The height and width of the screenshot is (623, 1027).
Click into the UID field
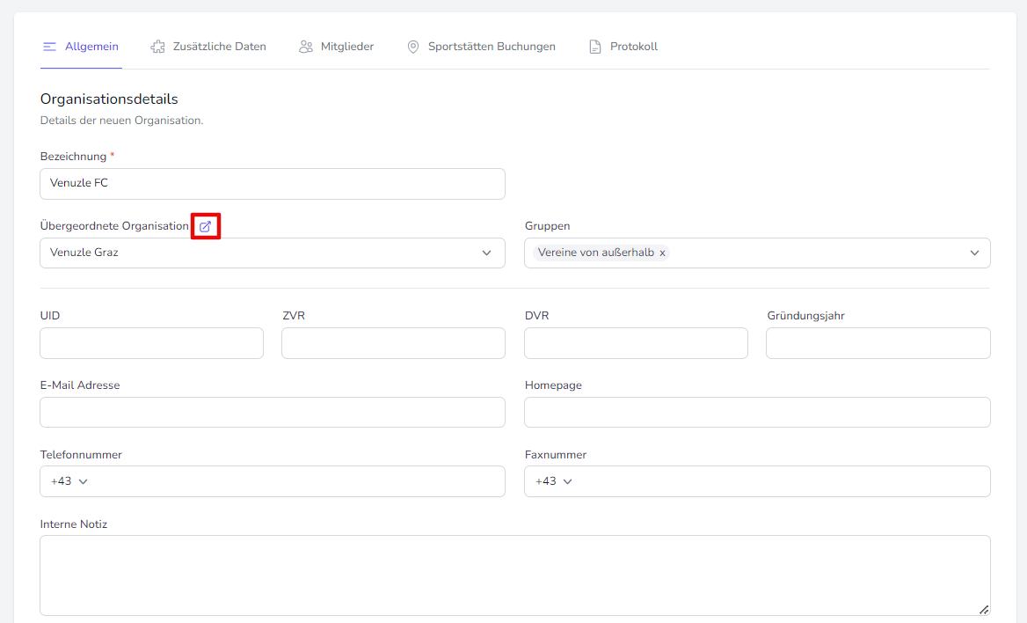point(151,343)
